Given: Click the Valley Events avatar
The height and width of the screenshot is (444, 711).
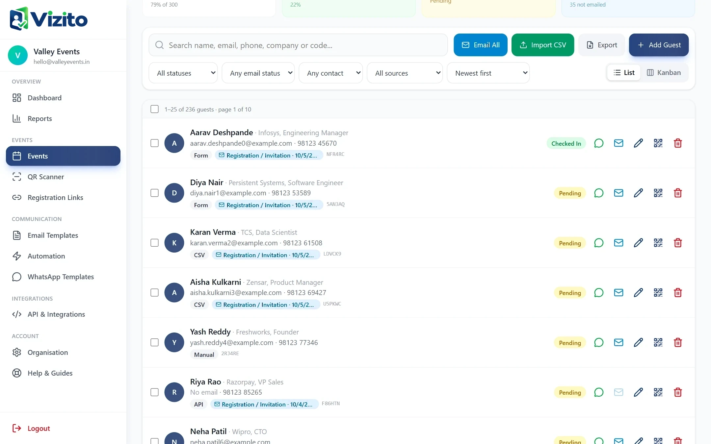Looking at the screenshot, I should (x=18, y=55).
